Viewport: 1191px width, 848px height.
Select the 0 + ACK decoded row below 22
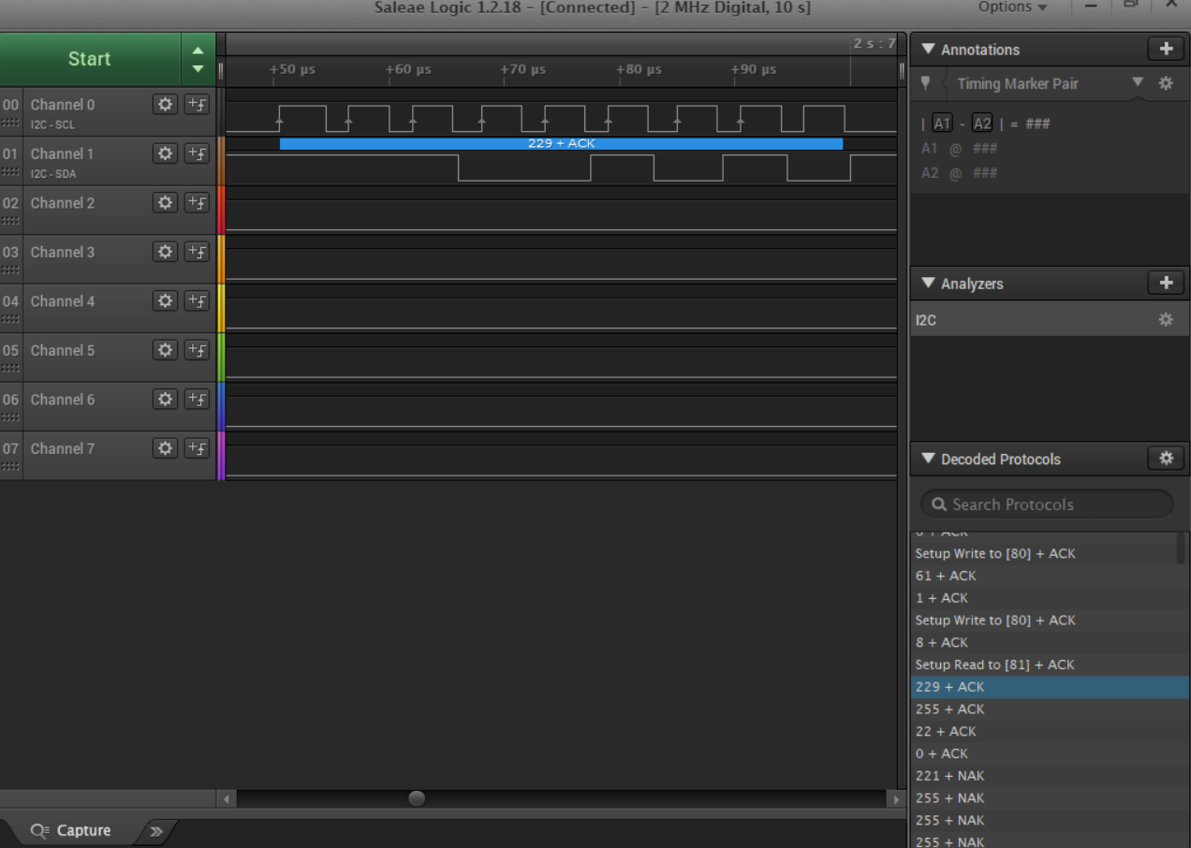(1050, 753)
